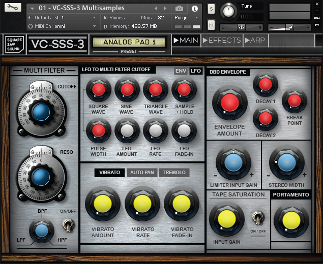Screen dimensions: 323x264
Task: Click the VIBRATO AMOUNT yellow knob
Action: pos(103,204)
